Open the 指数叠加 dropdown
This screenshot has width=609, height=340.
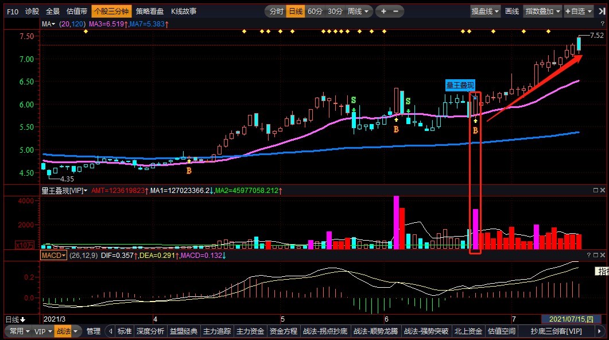pos(542,11)
